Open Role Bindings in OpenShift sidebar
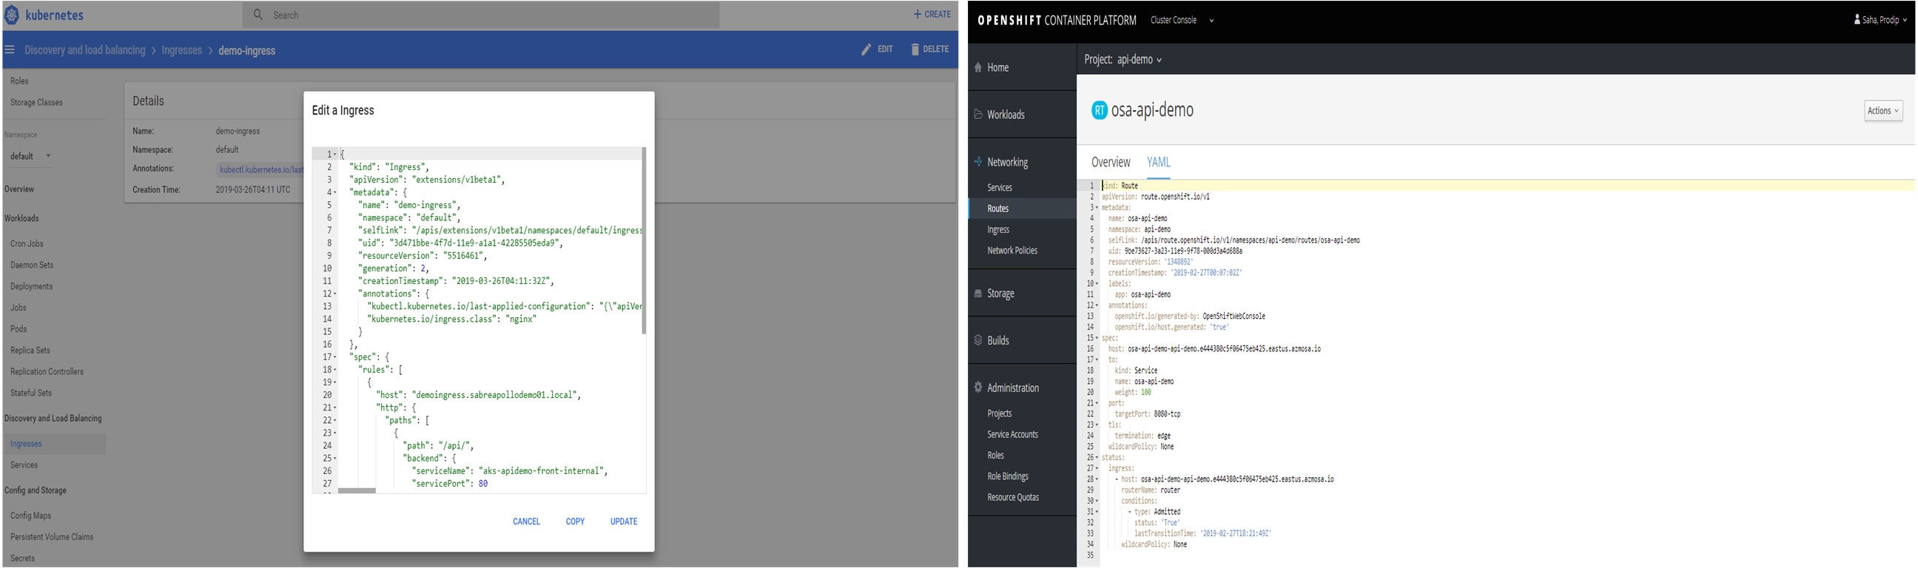 coord(1007,476)
